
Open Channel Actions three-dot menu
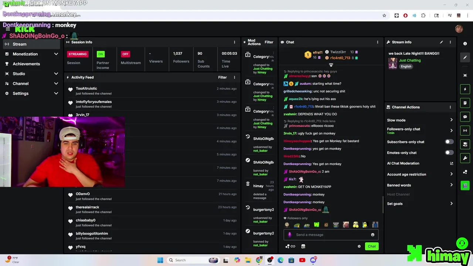pyautogui.click(x=450, y=107)
